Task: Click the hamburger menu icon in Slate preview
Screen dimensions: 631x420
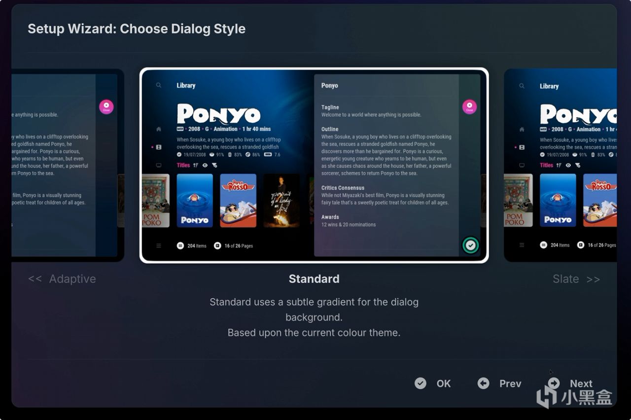Action: [x=522, y=245]
